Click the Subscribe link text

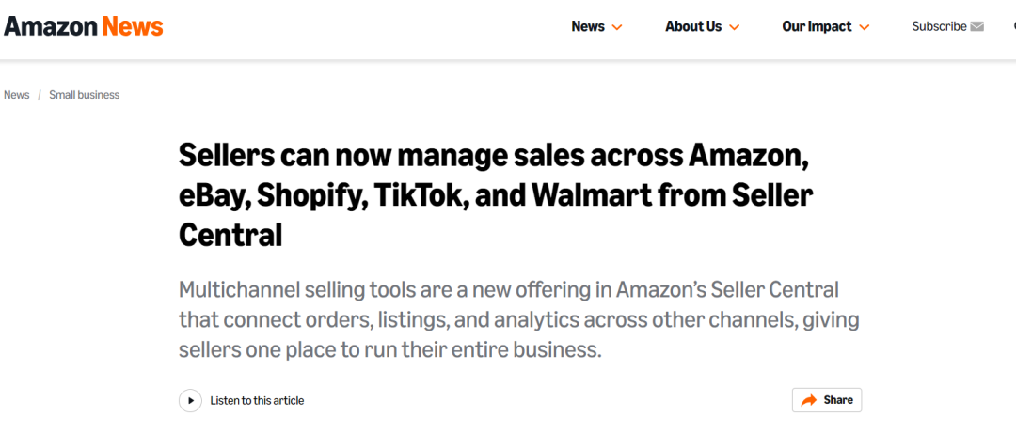pyautogui.click(x=939, y=26)
